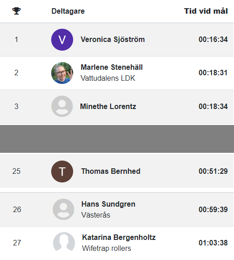Screen dimensions: 234x260
Task: Click the trophy icon in the header
Action: tap(16, 11)
